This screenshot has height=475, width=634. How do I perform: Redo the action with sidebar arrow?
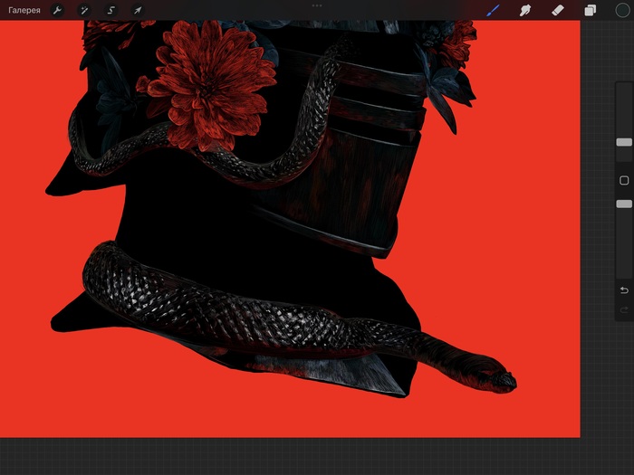point(624,310)
